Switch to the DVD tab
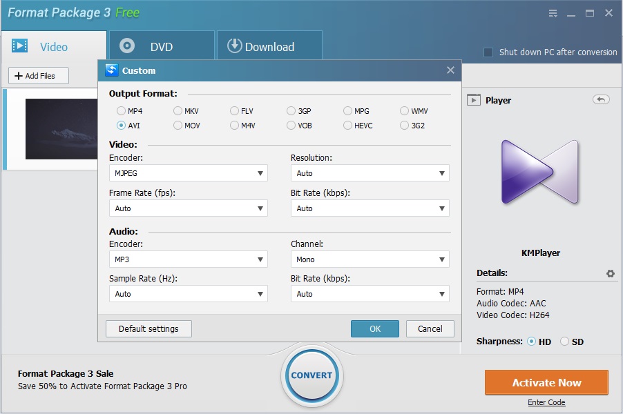Image resolution: width=623 pixels, height=414 pixels. (162, 46)
